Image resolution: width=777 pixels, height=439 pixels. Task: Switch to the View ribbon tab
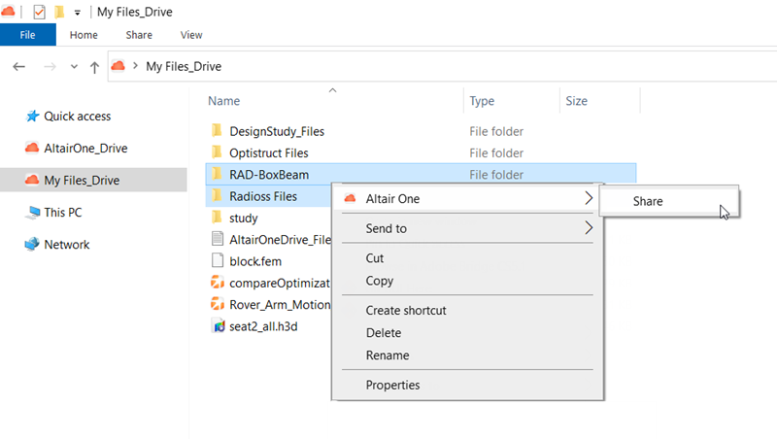pyautogui.click(x=191, y=35)
